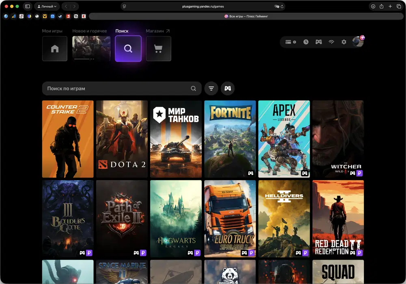Open the Мои игры home tile
The height and width of the screenshot is (284, 406).
pos(55,49)
